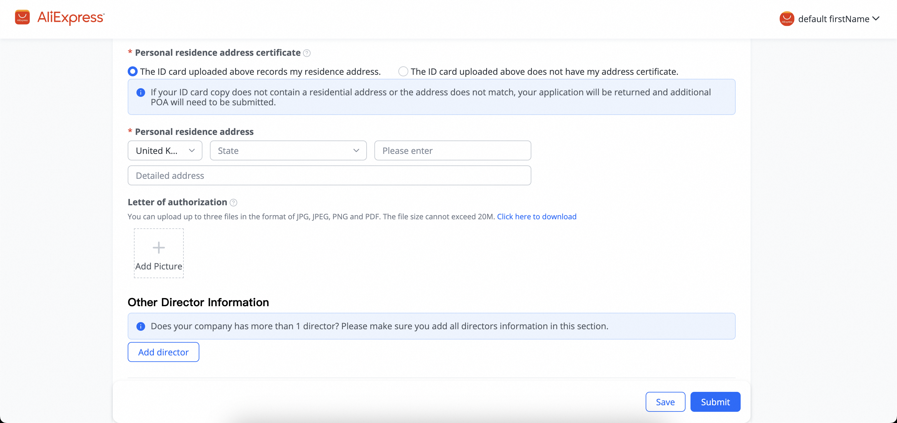This screenshot has height=423, width=897.
Task: Click info icon in ID card address notice
Action: [141, 93]
